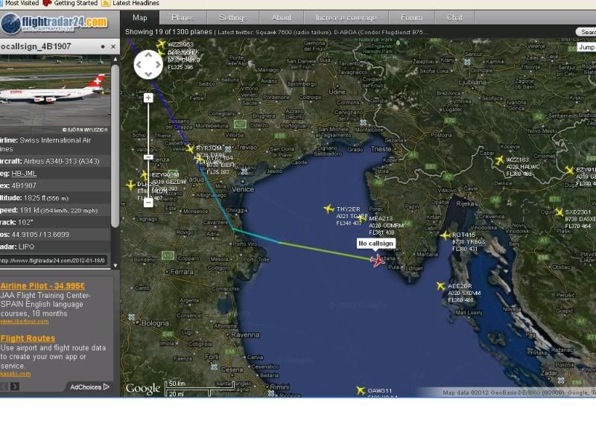Click the airport marker near Forli
The image size is (596, 447).
tap(215, 367)
